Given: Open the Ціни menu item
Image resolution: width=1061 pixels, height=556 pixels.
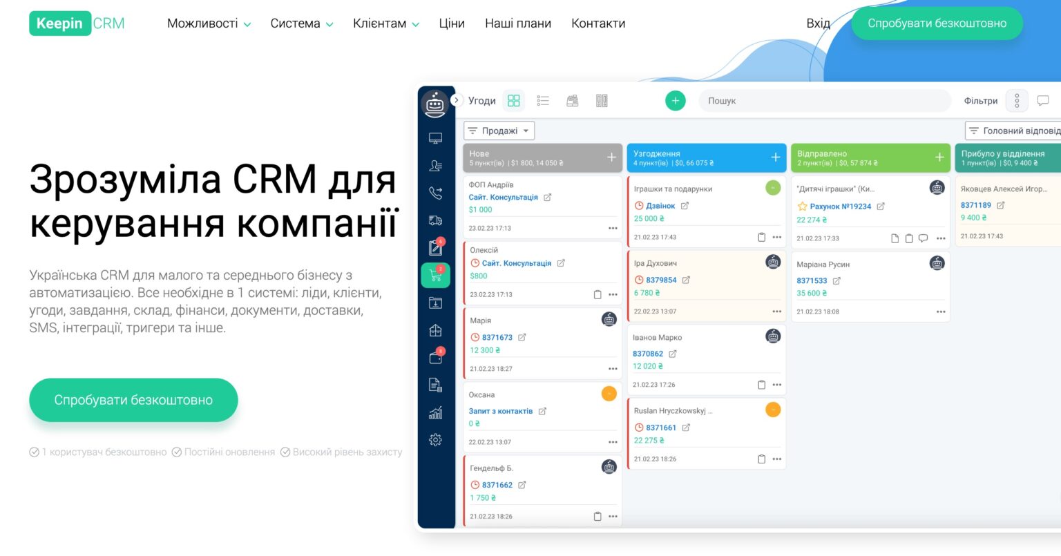Looking at the screenshot, I should 452,23.
